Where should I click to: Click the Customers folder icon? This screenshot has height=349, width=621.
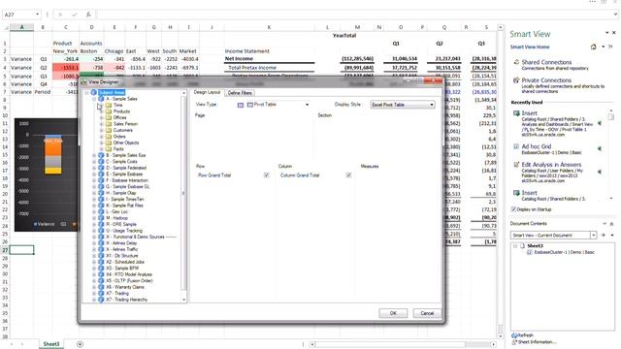click(x=109, y=130)
